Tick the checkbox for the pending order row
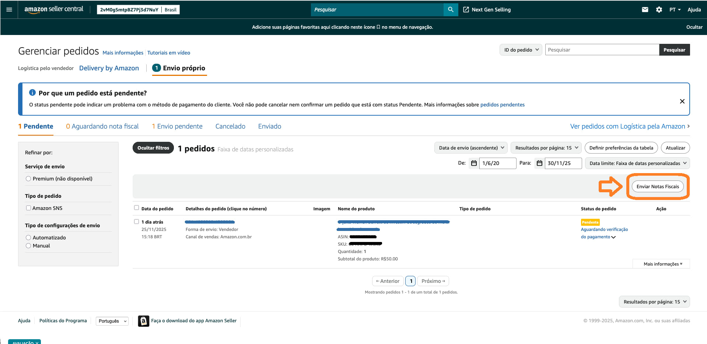Screen dimensions: 707x344 click(x=137, y=222)
